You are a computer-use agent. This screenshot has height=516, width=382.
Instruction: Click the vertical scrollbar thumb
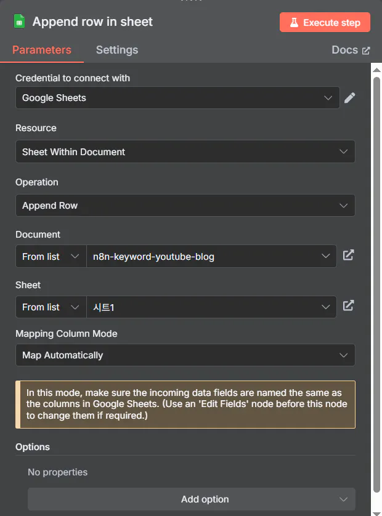click(376, 284)
